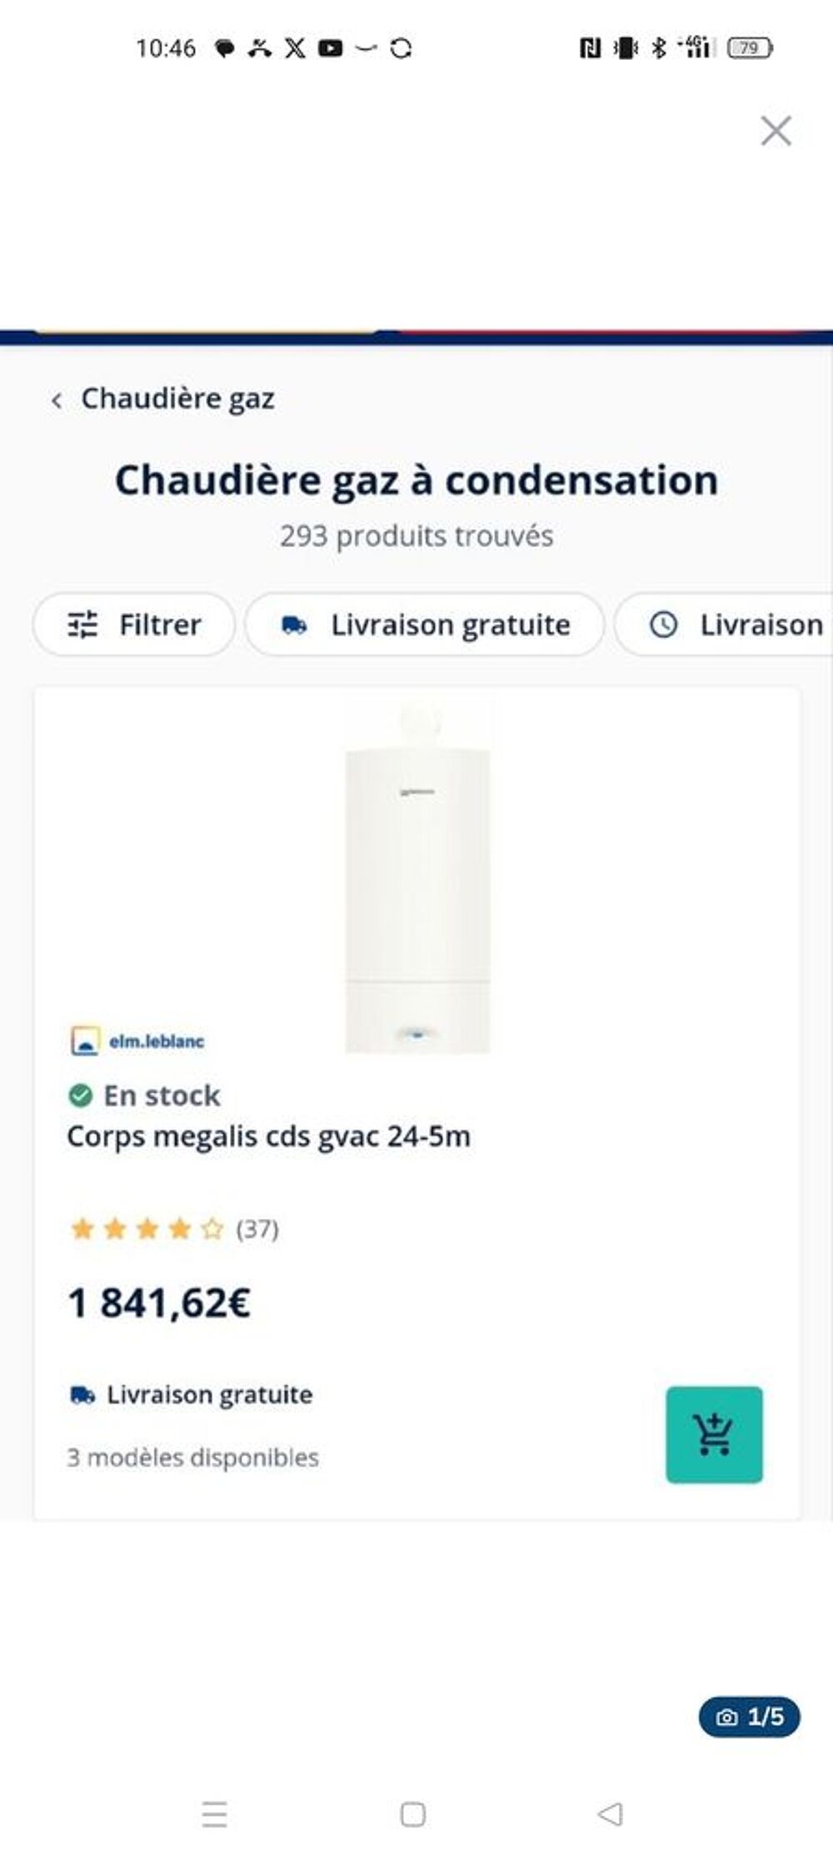Tap the Android recent apps menu icon
The height and width of the screenshot is (1859, 833).
click(x=215, y=1814)
